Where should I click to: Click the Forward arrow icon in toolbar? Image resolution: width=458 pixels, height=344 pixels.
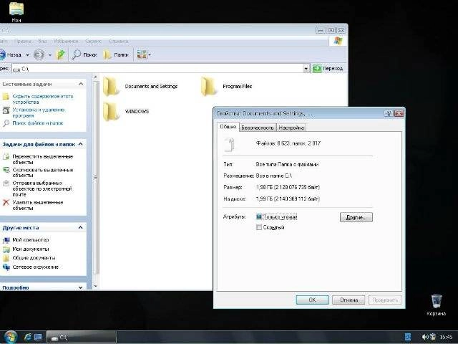[39, 54]
